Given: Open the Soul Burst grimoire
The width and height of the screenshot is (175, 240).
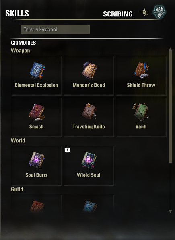Looking at the screenshot, I should tap(37, 160).
